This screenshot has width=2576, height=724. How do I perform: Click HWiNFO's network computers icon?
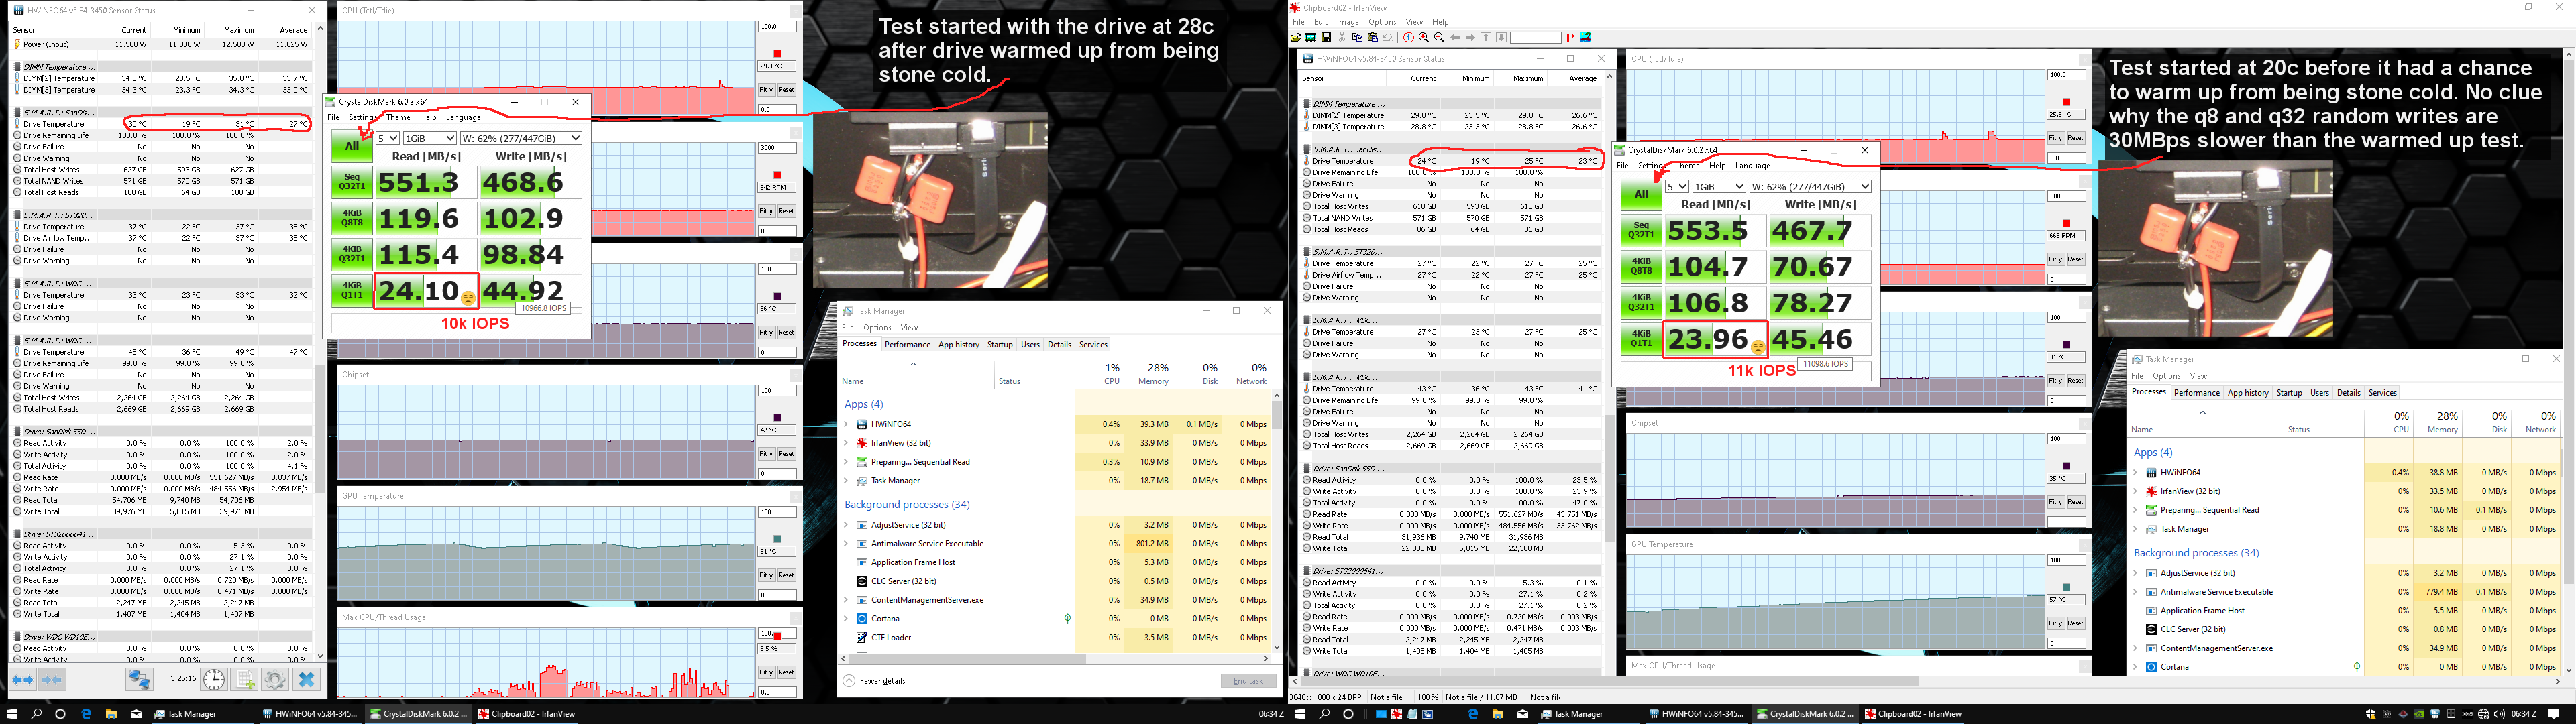(139, 680)
